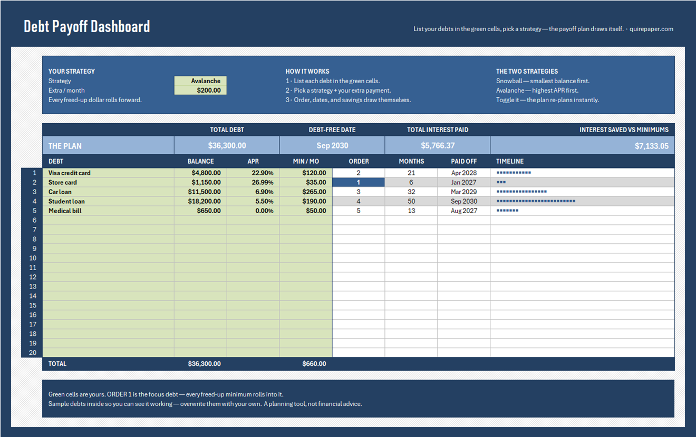
Task: Click the $265.00 minimum payment cell
Action: (306, 192)
